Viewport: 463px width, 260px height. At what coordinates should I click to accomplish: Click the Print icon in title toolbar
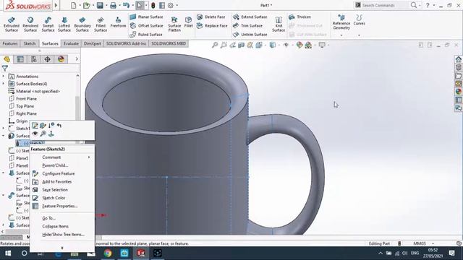(x=113, y=5)
